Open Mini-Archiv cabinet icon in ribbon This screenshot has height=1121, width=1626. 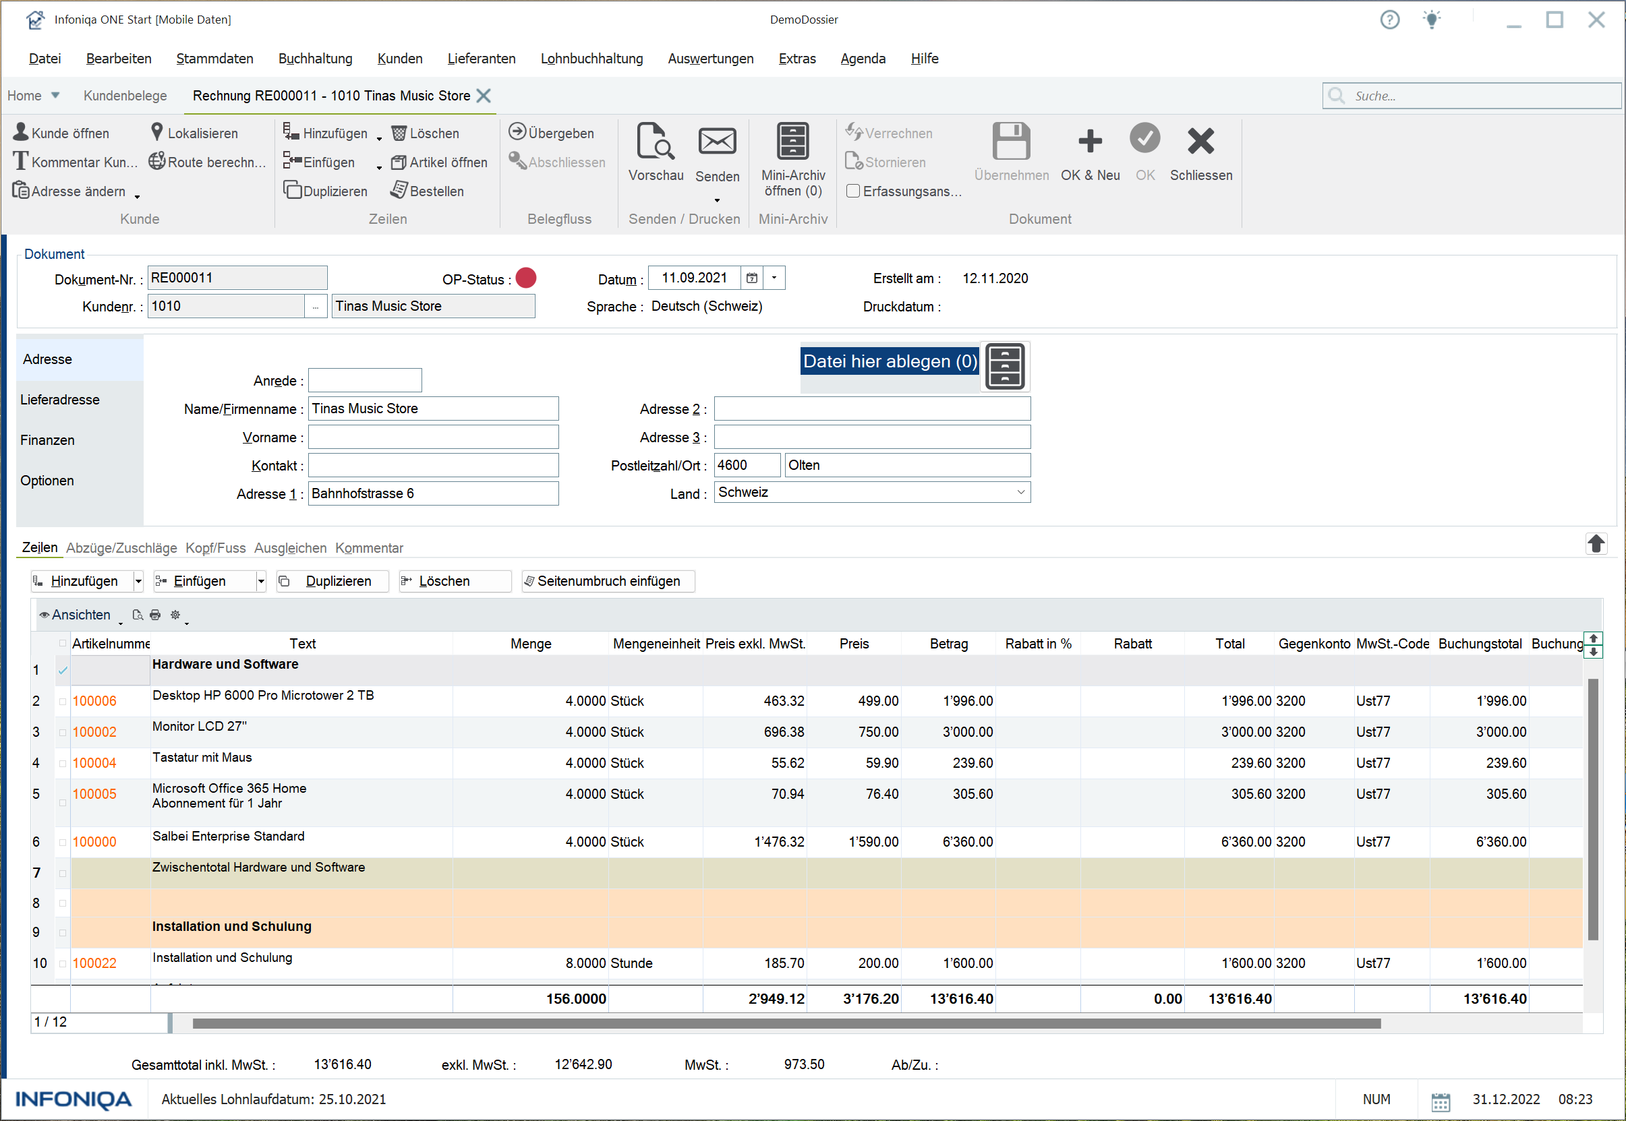pos(792,142)
